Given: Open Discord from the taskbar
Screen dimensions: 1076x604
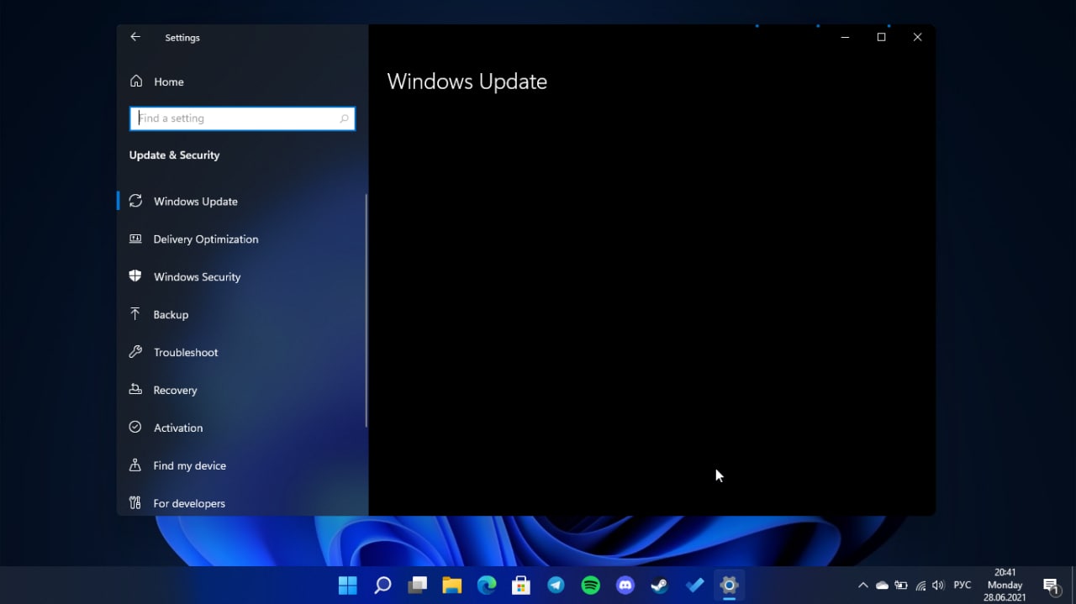Looking at the screenshot, I should coord(625,586).
